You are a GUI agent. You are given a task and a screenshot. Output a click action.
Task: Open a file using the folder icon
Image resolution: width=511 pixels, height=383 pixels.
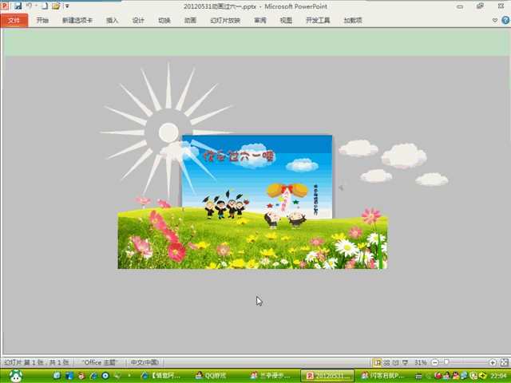pyautogui.click(x=56, y=6)
